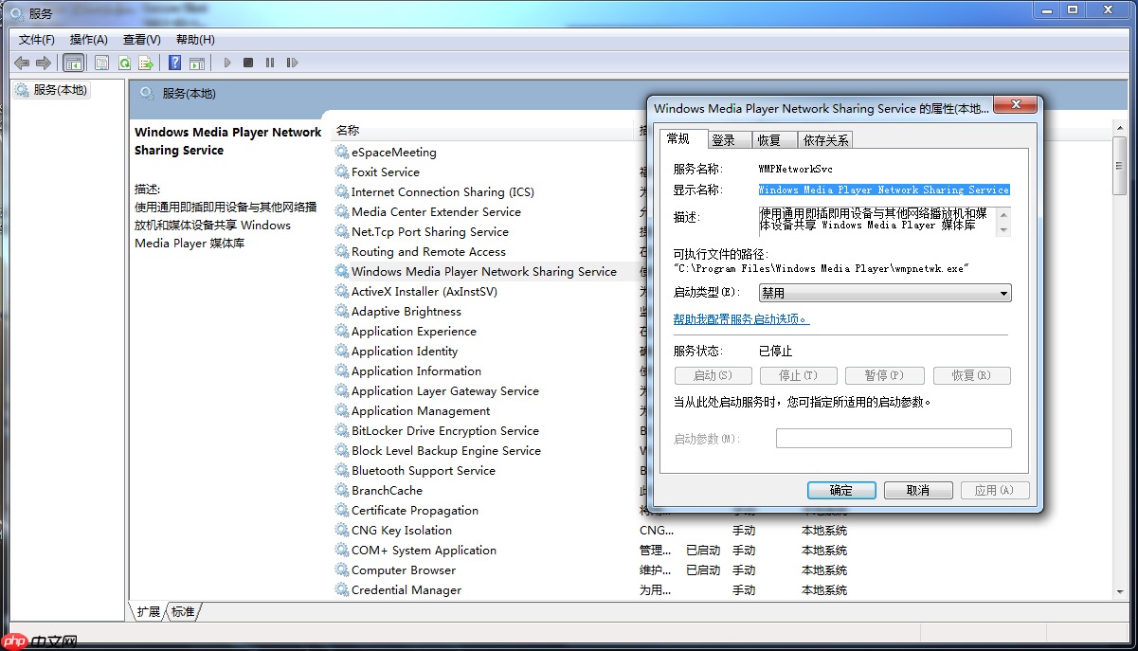Click gear icon beside Routing and Remote Access
The width and height of the screenshot is (1138, 651).
tap(342, 251)
